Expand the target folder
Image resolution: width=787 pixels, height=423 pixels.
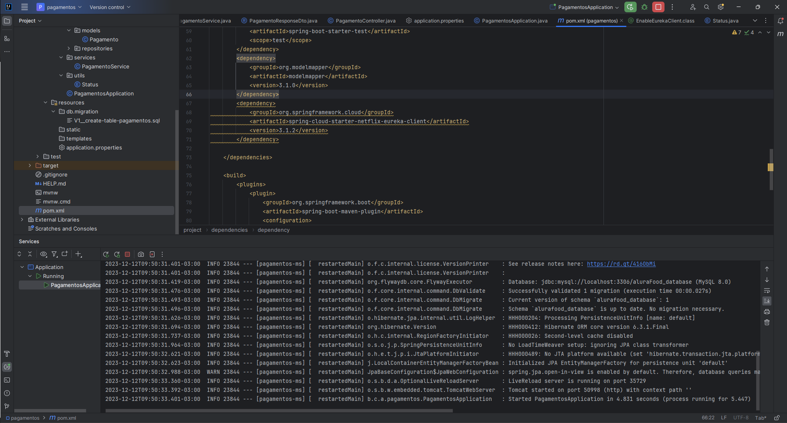point(29,165)
